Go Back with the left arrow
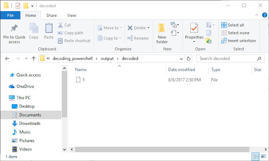269x161 pixels. [x=7, y=59]
